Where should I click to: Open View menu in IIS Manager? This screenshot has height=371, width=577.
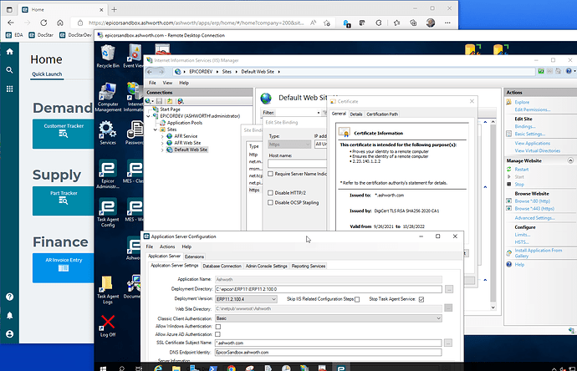click(x=167, y=83)
